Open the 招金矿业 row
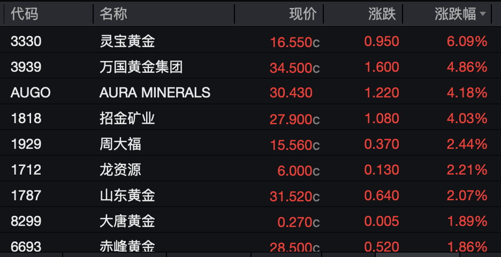The image size is (501, 257). 250,117
